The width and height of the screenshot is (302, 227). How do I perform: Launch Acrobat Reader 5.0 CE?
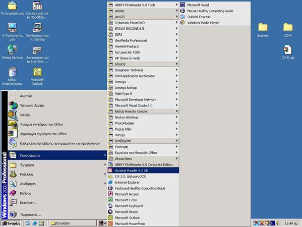(143, 171)
